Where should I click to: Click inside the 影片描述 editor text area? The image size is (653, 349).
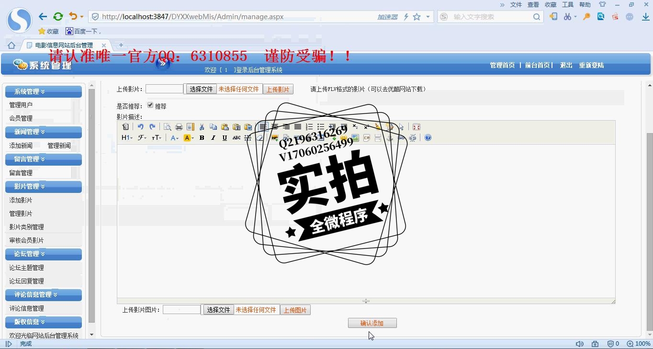[x=366, y=220]
